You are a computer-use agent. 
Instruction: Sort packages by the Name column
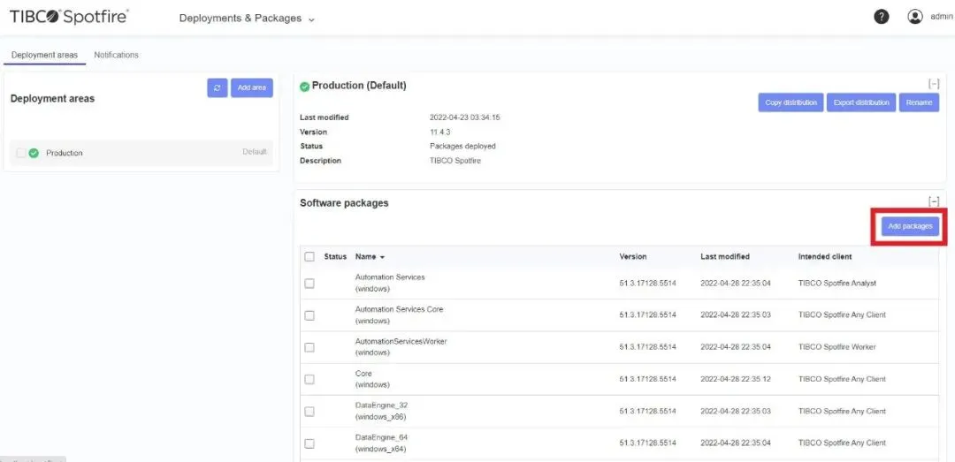(x=370, y=257)
